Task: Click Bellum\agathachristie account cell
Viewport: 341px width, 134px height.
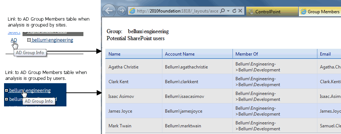Action: click(197, 67)
